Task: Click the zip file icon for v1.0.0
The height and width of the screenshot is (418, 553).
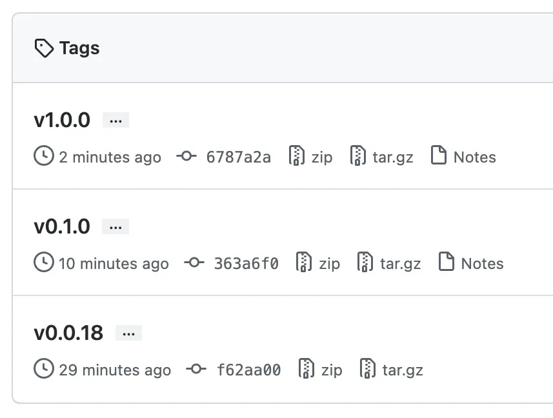Action: point(297,157)
